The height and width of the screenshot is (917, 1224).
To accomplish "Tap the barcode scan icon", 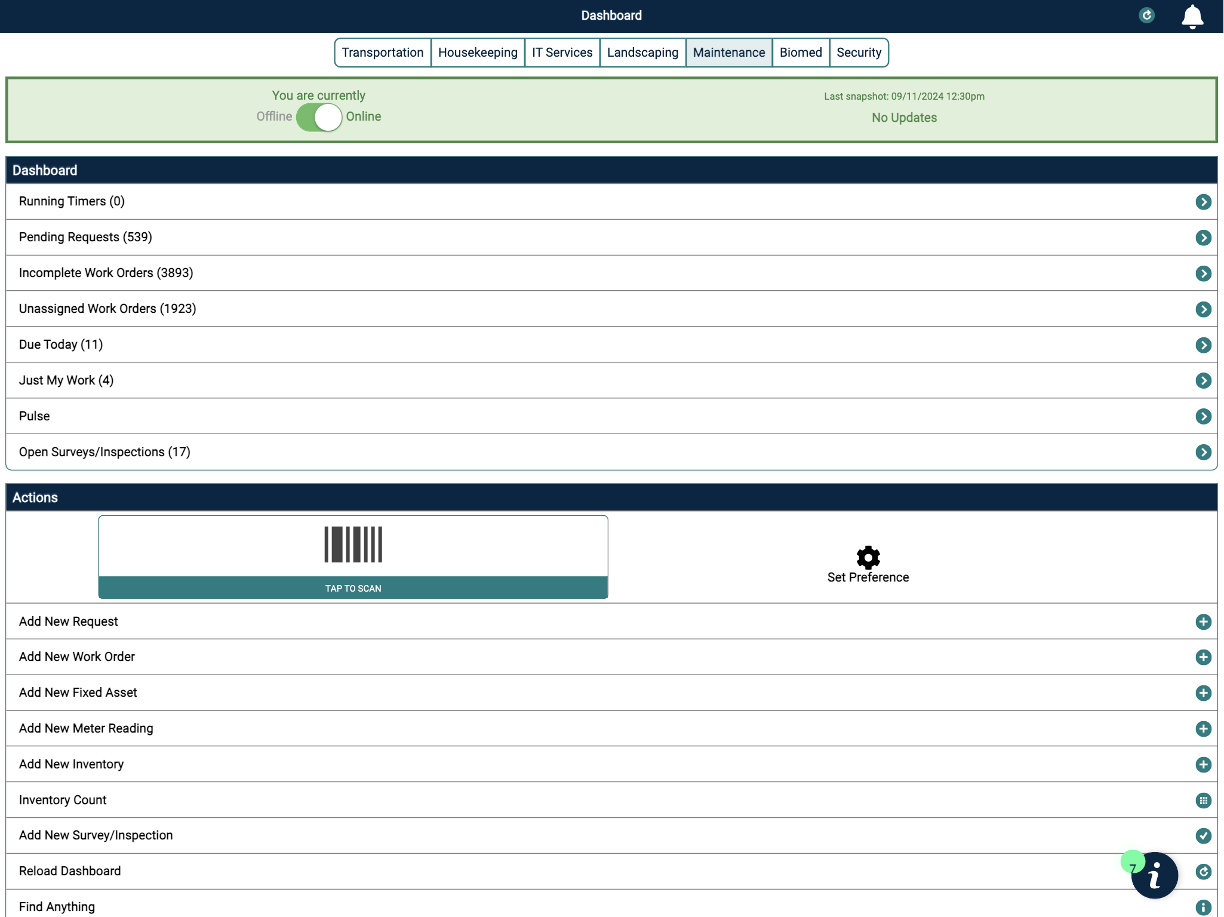I will [x=353, y=544].
